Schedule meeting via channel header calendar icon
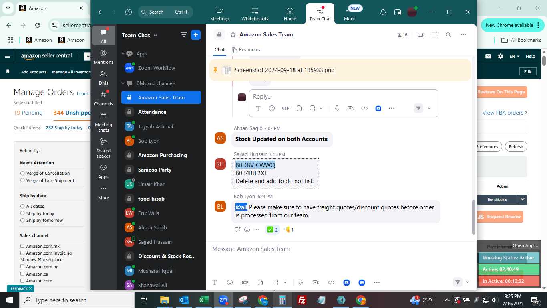Viewport: 547px width, 308px height. (435, 35)
